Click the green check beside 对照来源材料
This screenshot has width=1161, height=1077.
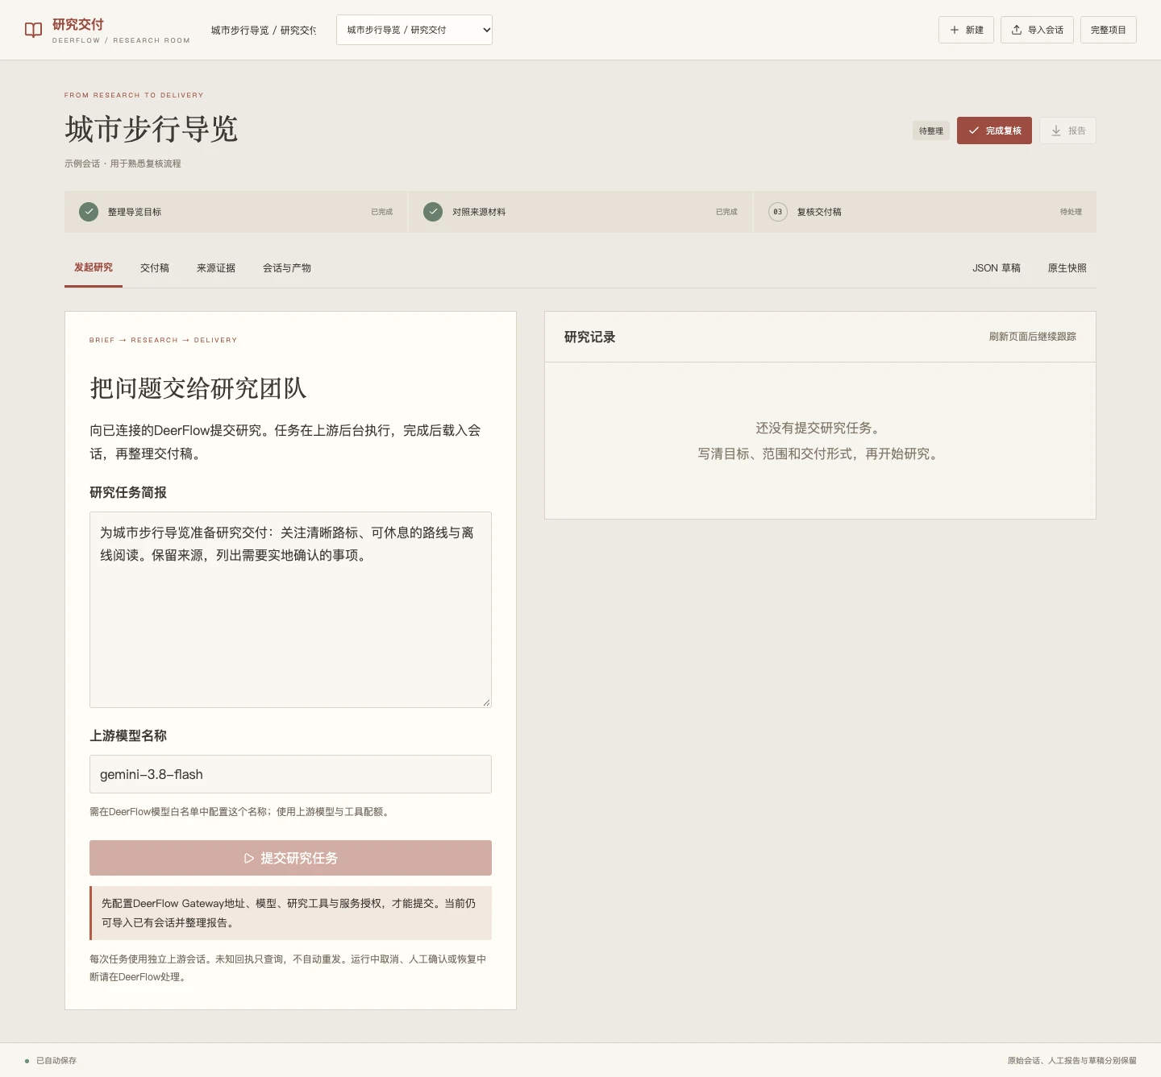pos(433,212)
